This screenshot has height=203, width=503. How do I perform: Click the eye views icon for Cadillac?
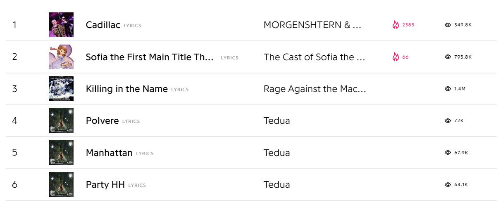tap(448, 25)
